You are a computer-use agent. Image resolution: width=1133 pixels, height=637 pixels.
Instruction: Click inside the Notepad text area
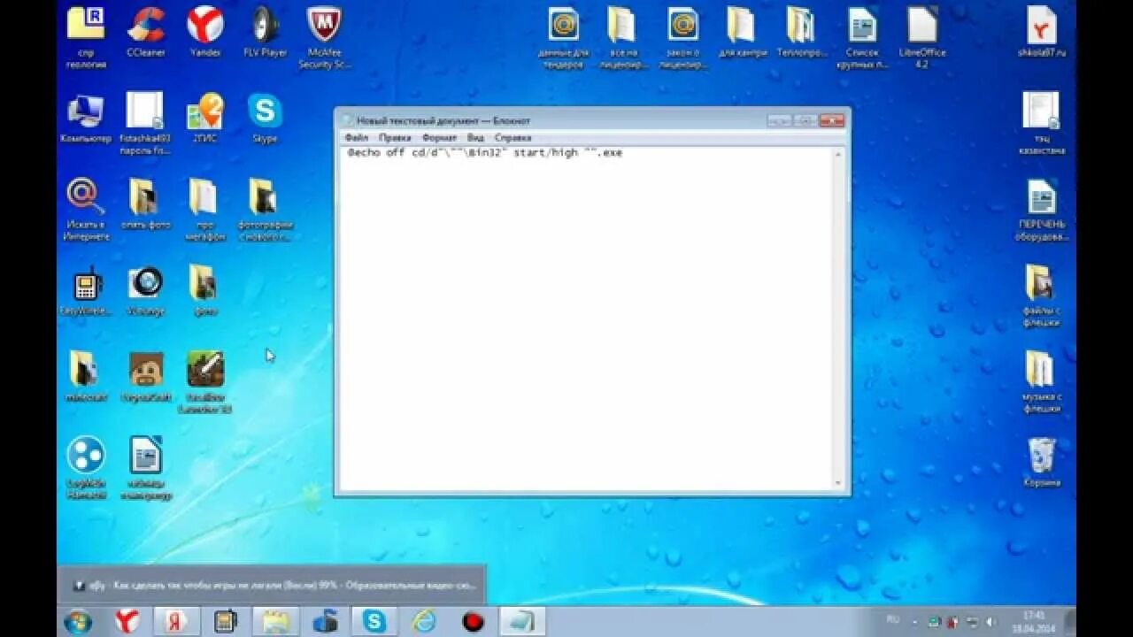pyautogui.click(x=586, y=318)
